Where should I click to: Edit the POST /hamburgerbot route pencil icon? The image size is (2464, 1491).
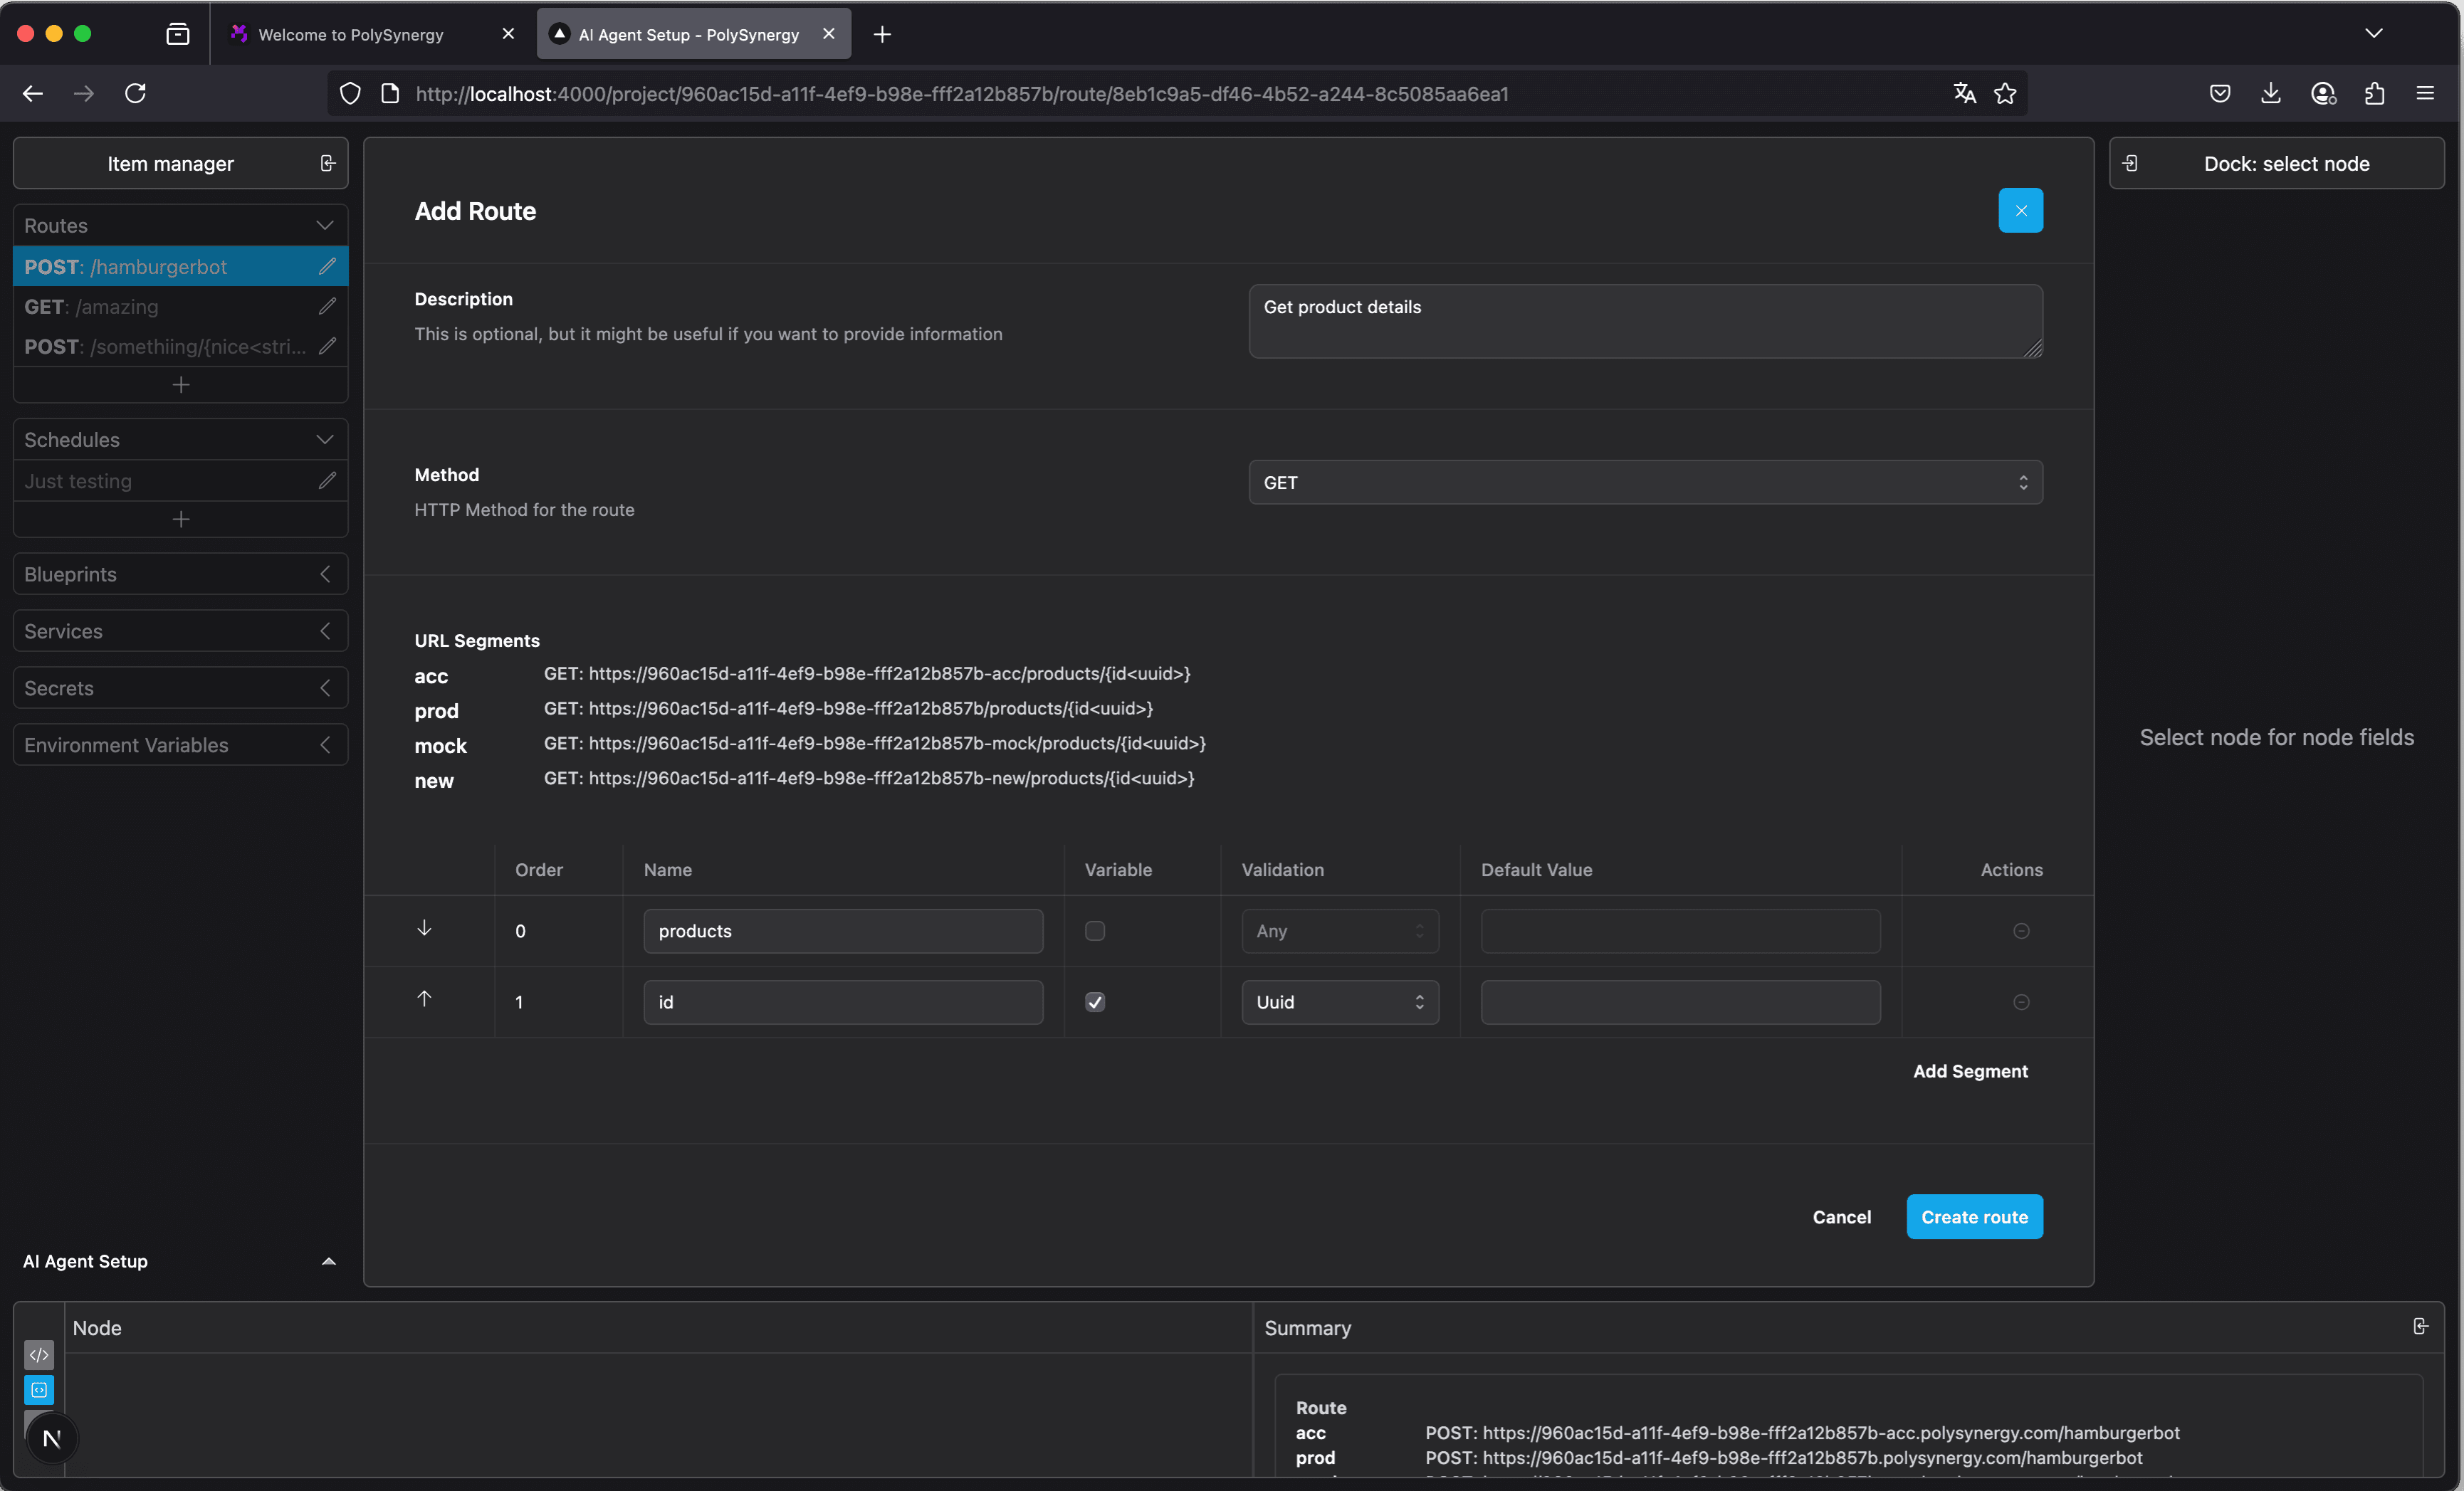[x=327, y=266]
